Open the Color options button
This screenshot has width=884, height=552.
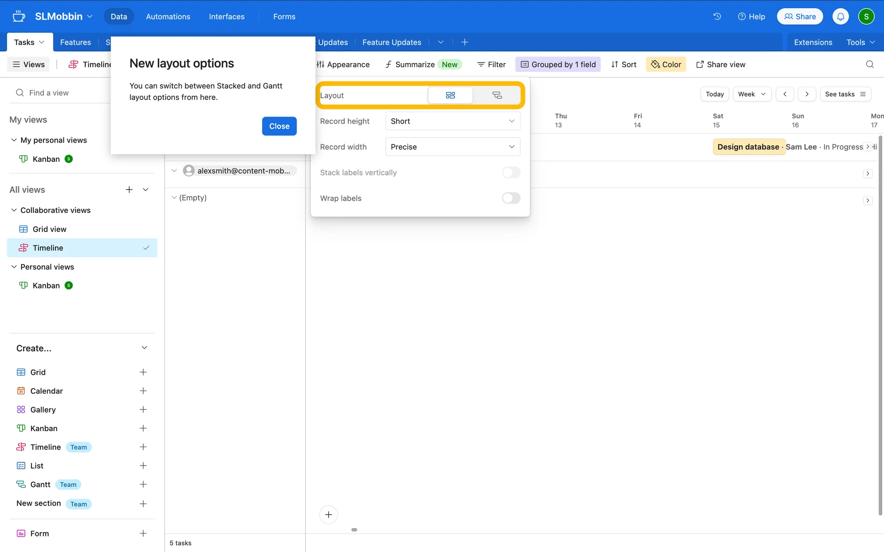pos(666,64)
